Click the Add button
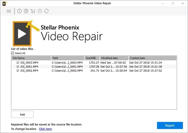This screenshot has height=133, width=188. [x=22, y=114]
